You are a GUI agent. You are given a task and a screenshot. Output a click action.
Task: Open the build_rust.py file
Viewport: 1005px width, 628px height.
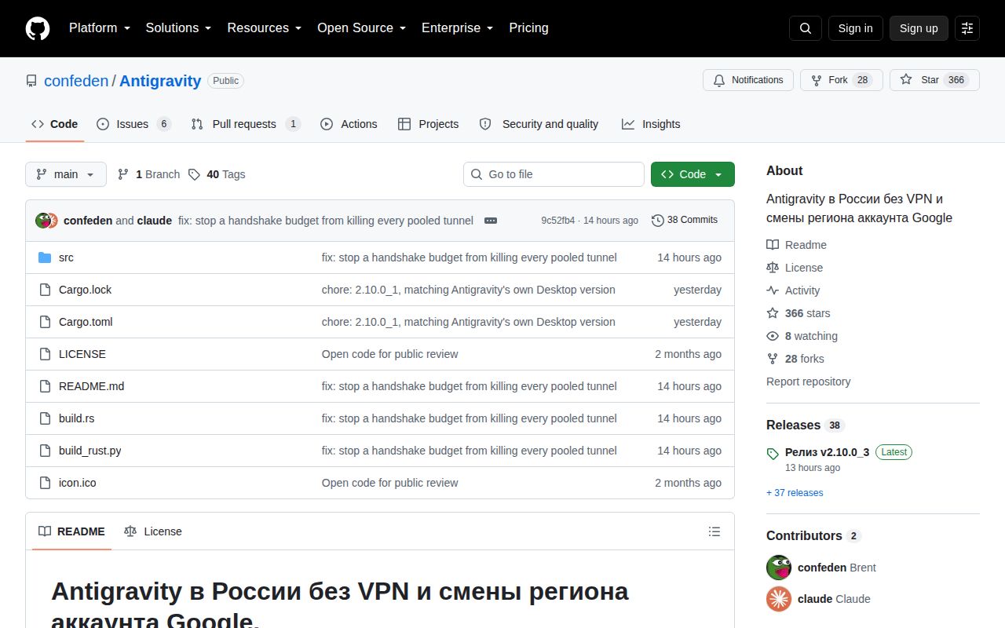click(90, 451)
